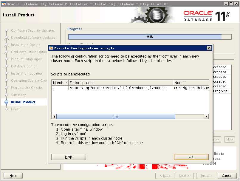Click 'Run the scripts in each cluster node' text
Screen dimensions: 240x181
91,138
